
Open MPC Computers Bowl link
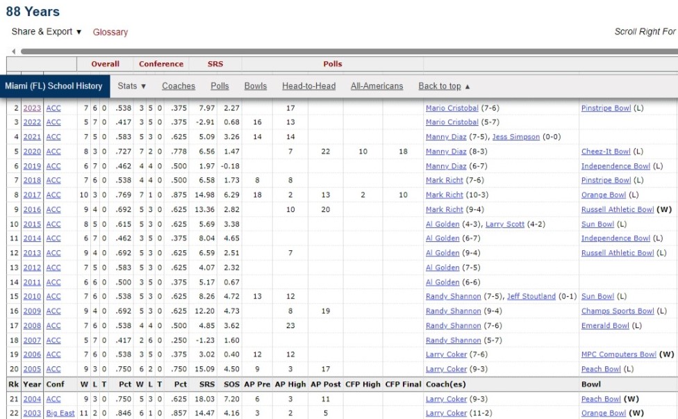(618, 354)
